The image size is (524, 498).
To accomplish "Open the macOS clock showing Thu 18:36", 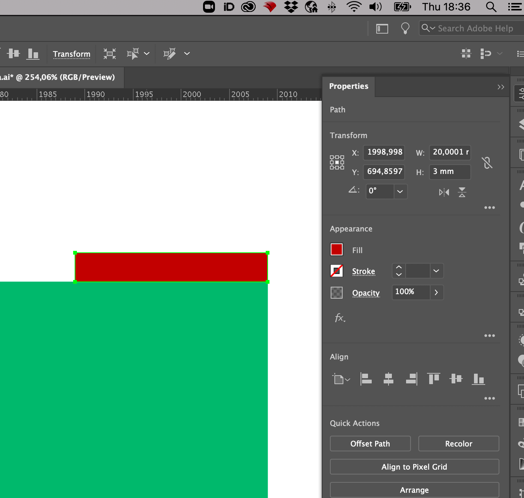I will (x=446, y=7).
